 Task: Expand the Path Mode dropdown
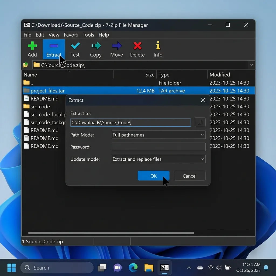coord(158,135)
